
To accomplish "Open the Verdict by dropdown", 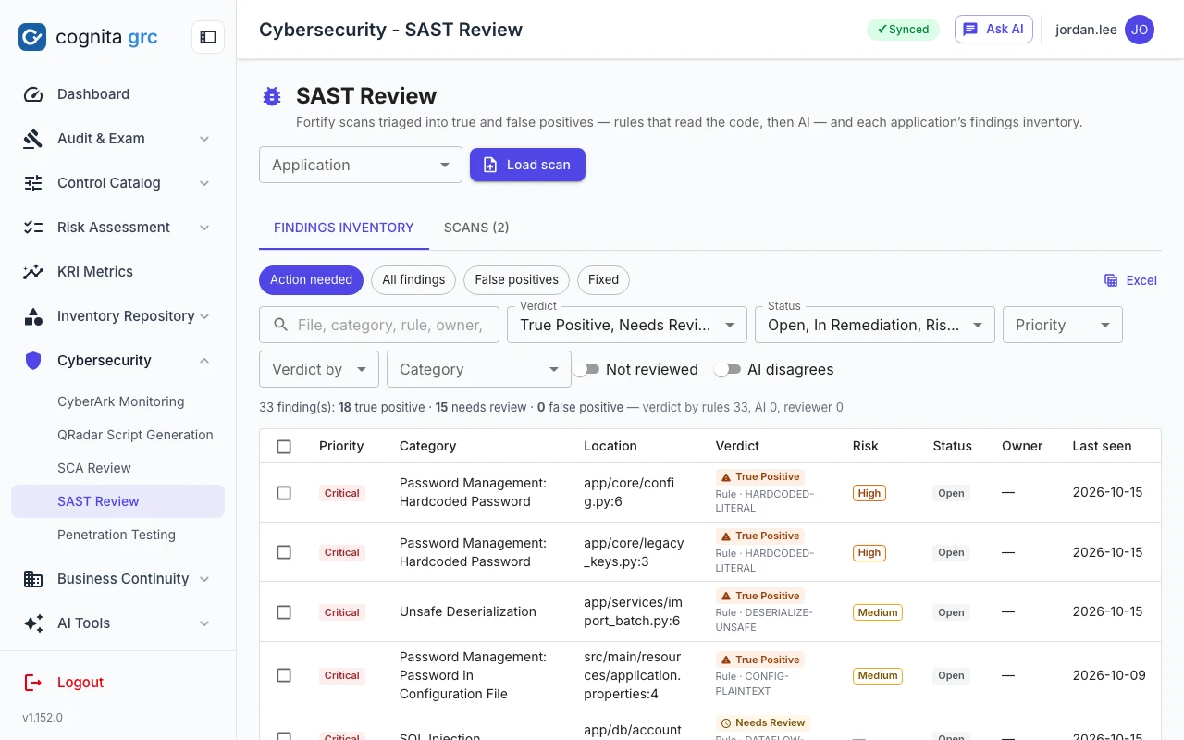I will tap(319, 369).
